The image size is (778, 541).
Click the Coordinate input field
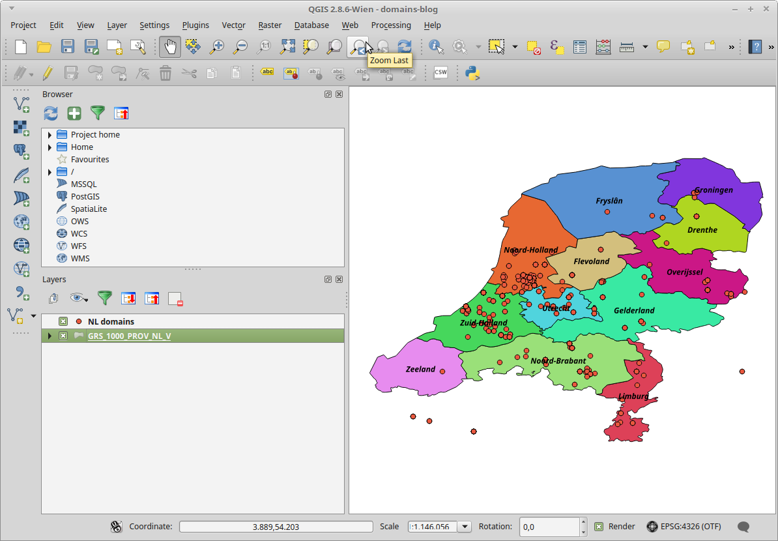pyautogui.click(x=276, y=527)
